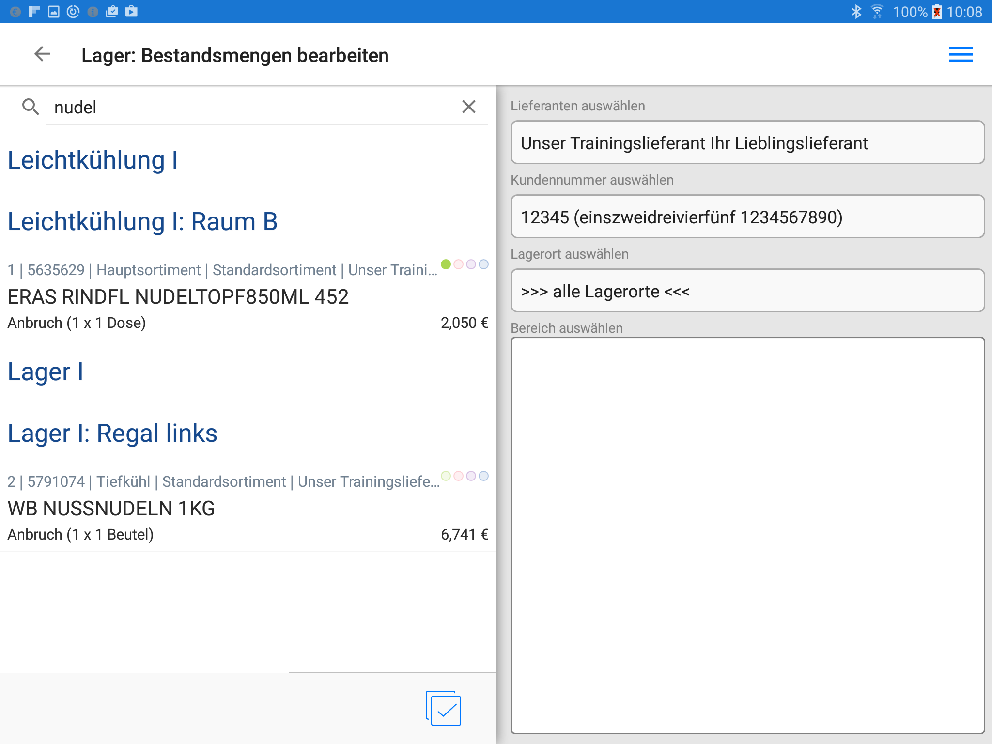Image resolution: width=992 pixels, height=744 pixels.
Task: Click the Bereich auswählen list box
Action: pyautogui.click(x=747, y=535)
